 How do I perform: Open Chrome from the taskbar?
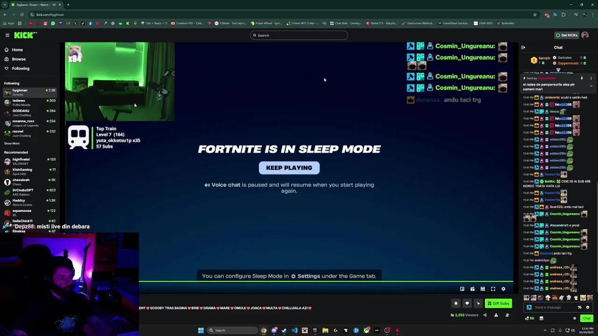263,330
